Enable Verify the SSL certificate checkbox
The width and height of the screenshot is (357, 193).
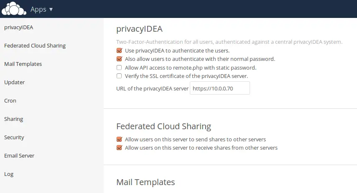click(x=119, y=76)
